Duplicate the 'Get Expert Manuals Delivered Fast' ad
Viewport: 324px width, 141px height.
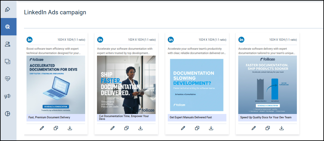[x=197, y=128]
